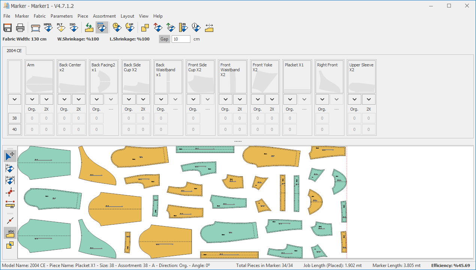Viewport: 476px width, 270px height.
Task: Select the 2004 CE tab
Action: tap(14, 51)
